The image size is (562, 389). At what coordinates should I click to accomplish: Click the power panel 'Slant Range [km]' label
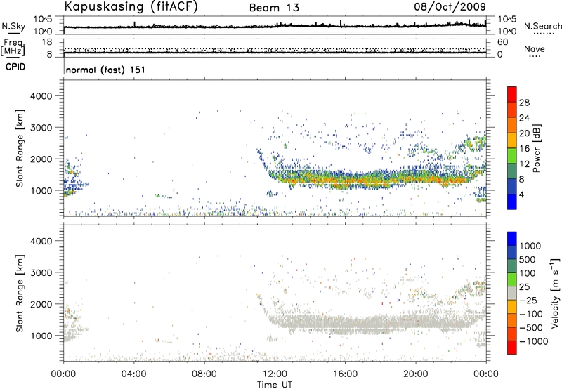(20, 148)
